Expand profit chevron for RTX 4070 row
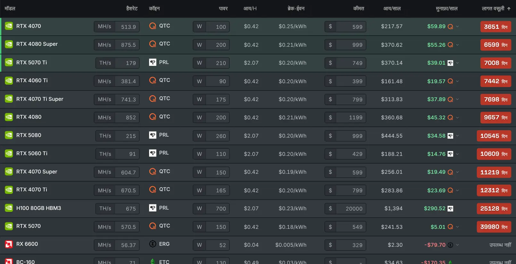This screenshot has height=264, width=516. click(457, 27)
